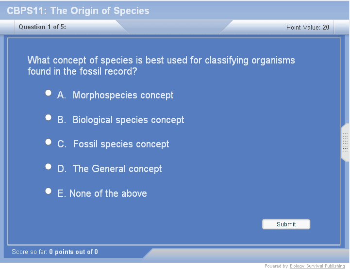Image resolution: width=350 pixels, height=269 pixels.
Task: Click the 'Powered by' footer text
Action: (x=276, y=266)
